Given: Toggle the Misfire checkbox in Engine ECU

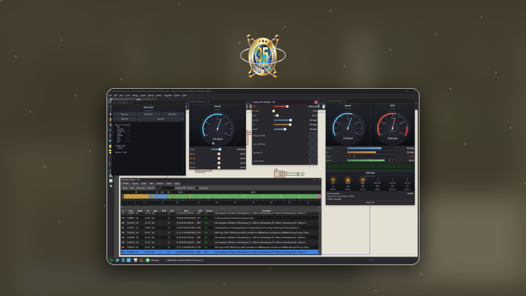Looking at the screenshot, I should (313, 136).
